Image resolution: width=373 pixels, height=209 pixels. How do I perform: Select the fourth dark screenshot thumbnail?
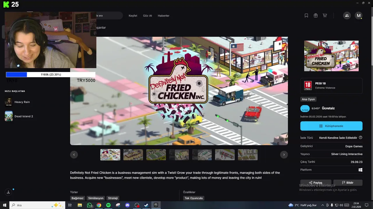pos(179,155)
